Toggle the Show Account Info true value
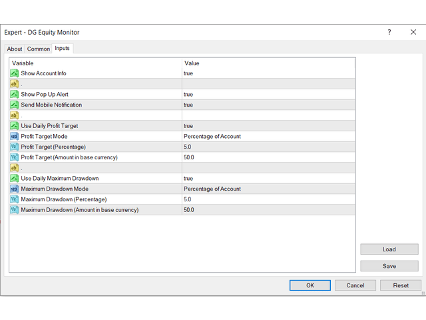Viewport: 426px width, 320px height. [188, 73]
